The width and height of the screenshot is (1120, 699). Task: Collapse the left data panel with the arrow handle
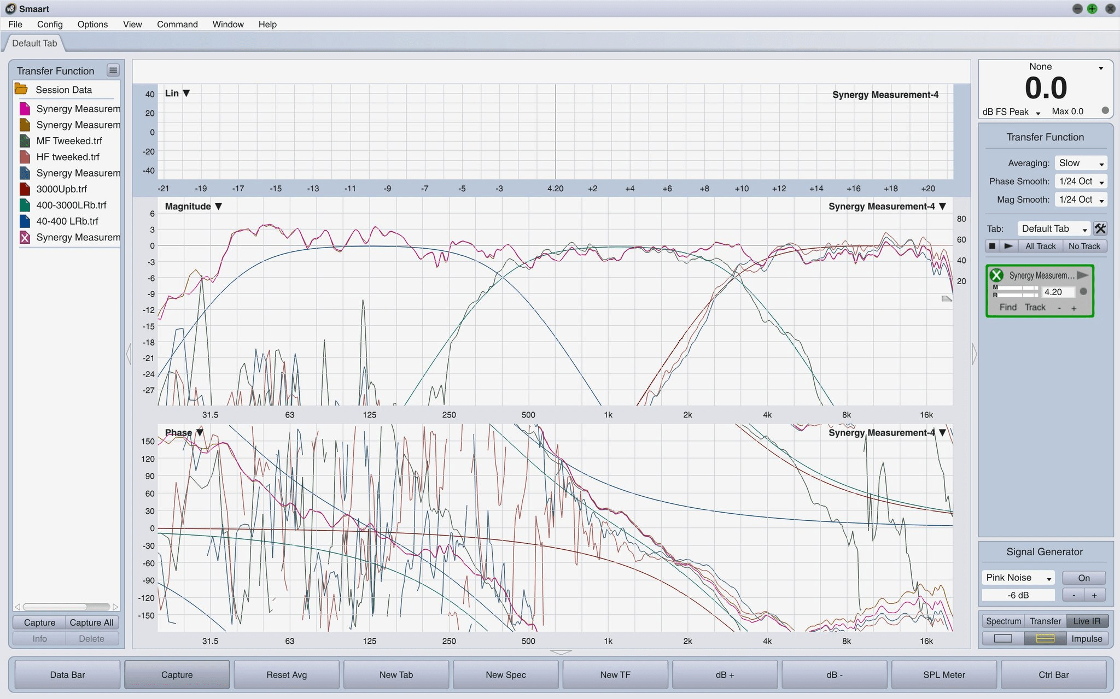pyautogui.click(x=129, y=354)
